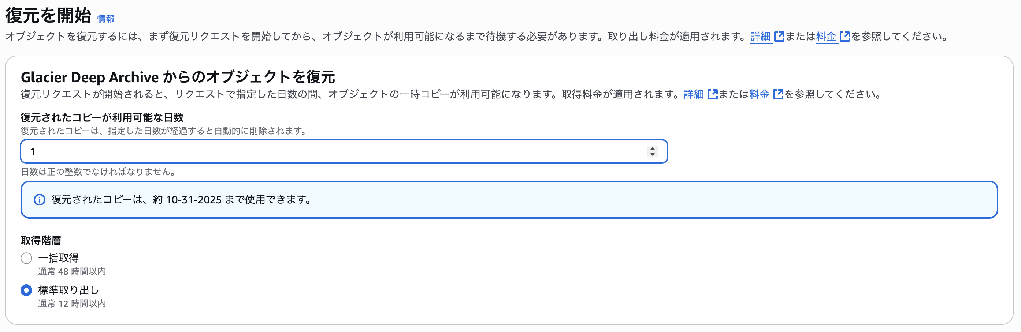The image size is (1021, 332).
Task: Click the 一括取得 label to choose bulk retrieval
Action: [59, 258]
